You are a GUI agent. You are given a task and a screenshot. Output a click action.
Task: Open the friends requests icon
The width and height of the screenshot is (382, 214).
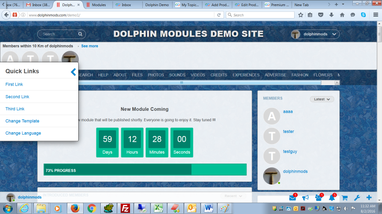click(x=318, y=198)
